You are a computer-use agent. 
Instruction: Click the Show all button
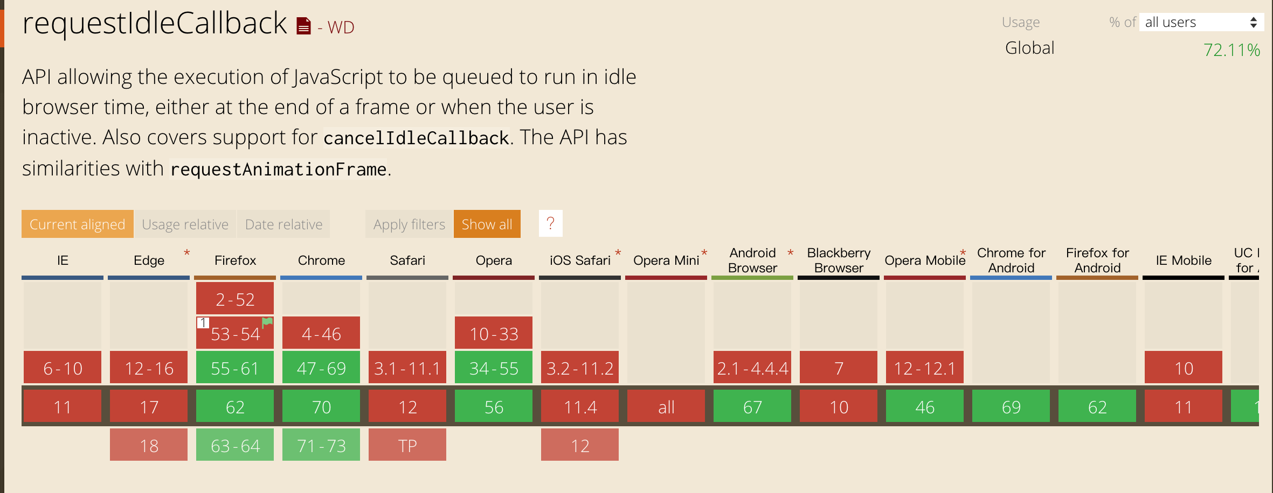[x=487, y=224]
